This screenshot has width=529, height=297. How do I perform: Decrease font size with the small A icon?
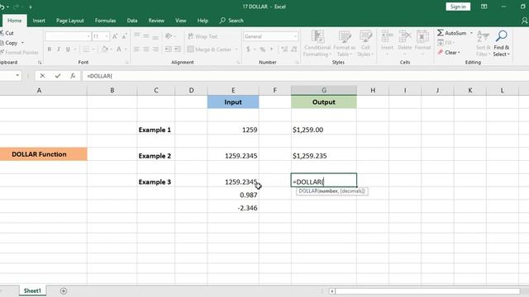[x=124, y=36]
